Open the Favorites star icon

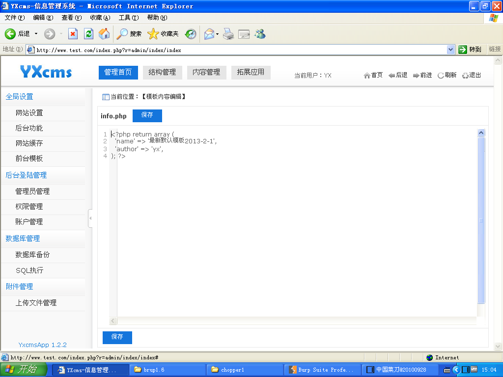153,34
